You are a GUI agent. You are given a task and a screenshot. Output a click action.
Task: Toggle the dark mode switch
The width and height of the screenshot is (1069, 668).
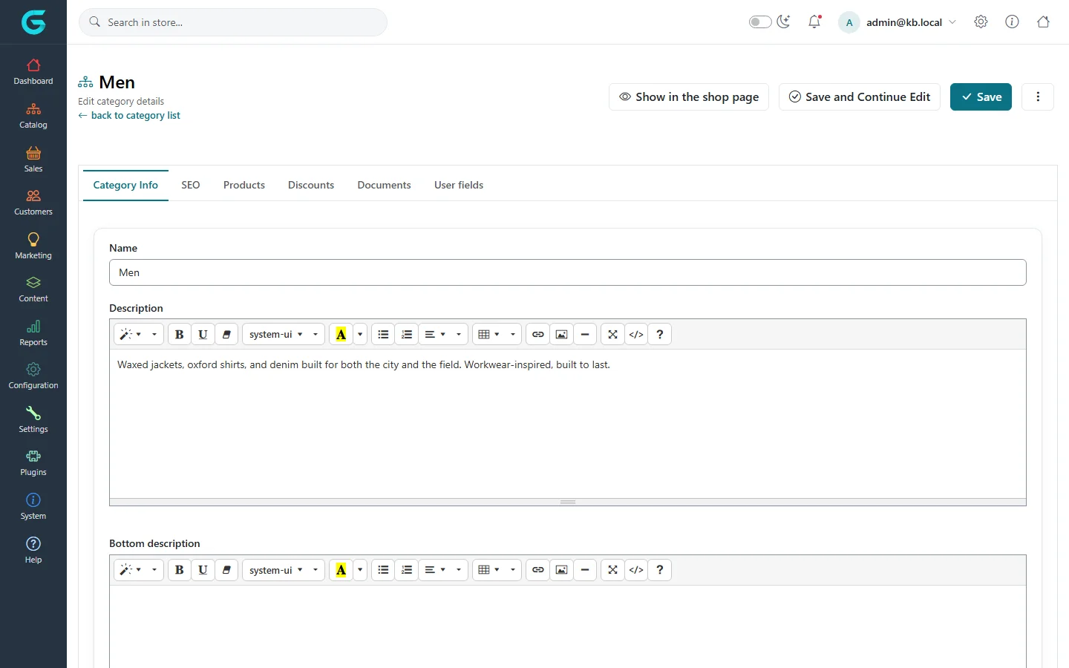[760, 22]
